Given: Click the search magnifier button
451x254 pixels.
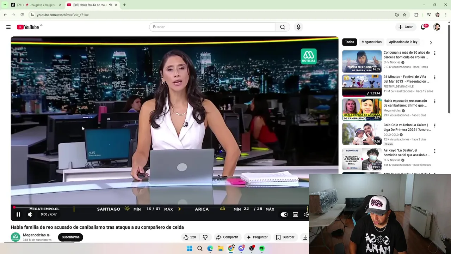Looking at the screenshot, I should (x=283, y=27).
